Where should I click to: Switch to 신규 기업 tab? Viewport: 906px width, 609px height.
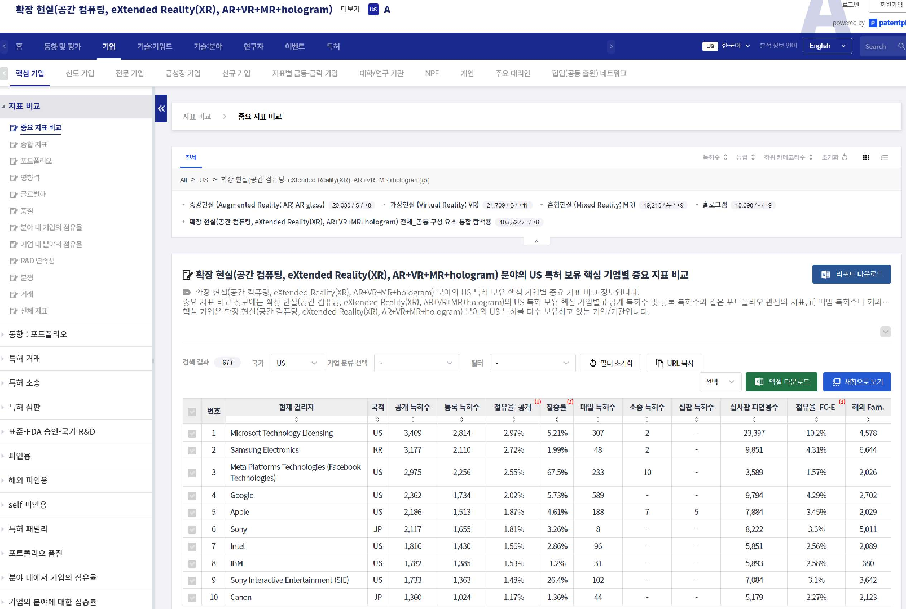click(x=236, y=73)
